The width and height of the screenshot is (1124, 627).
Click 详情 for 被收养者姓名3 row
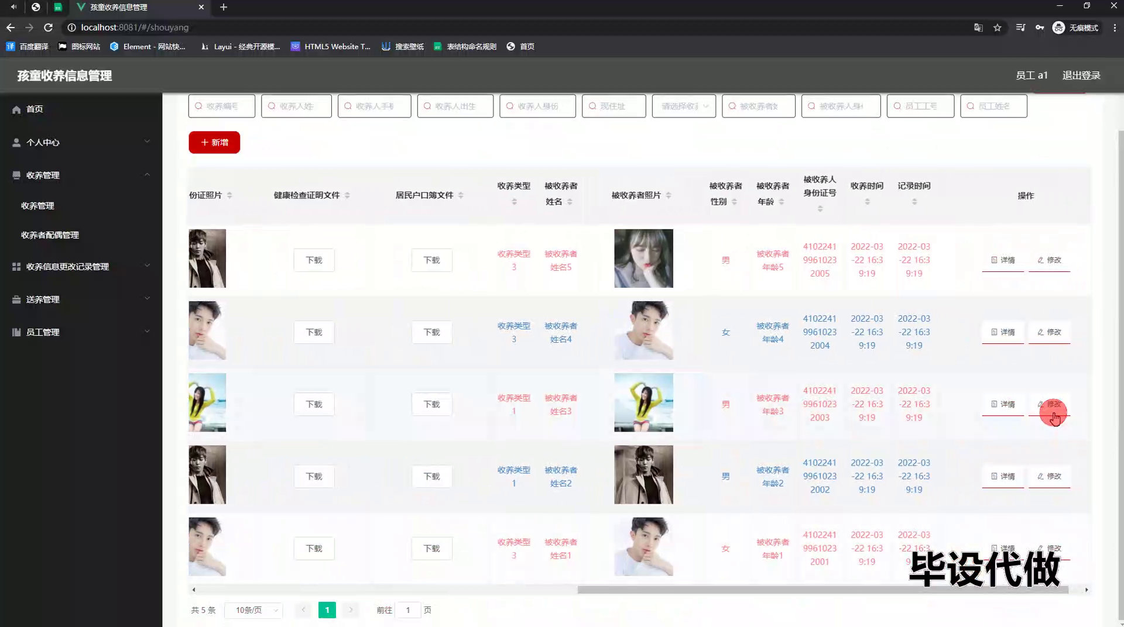coord(1003,404)
